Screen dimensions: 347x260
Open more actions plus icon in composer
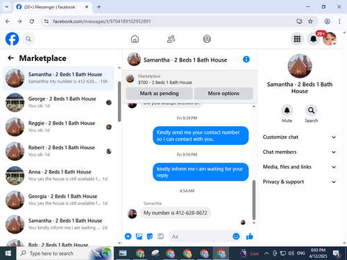[x=128, y=236]
